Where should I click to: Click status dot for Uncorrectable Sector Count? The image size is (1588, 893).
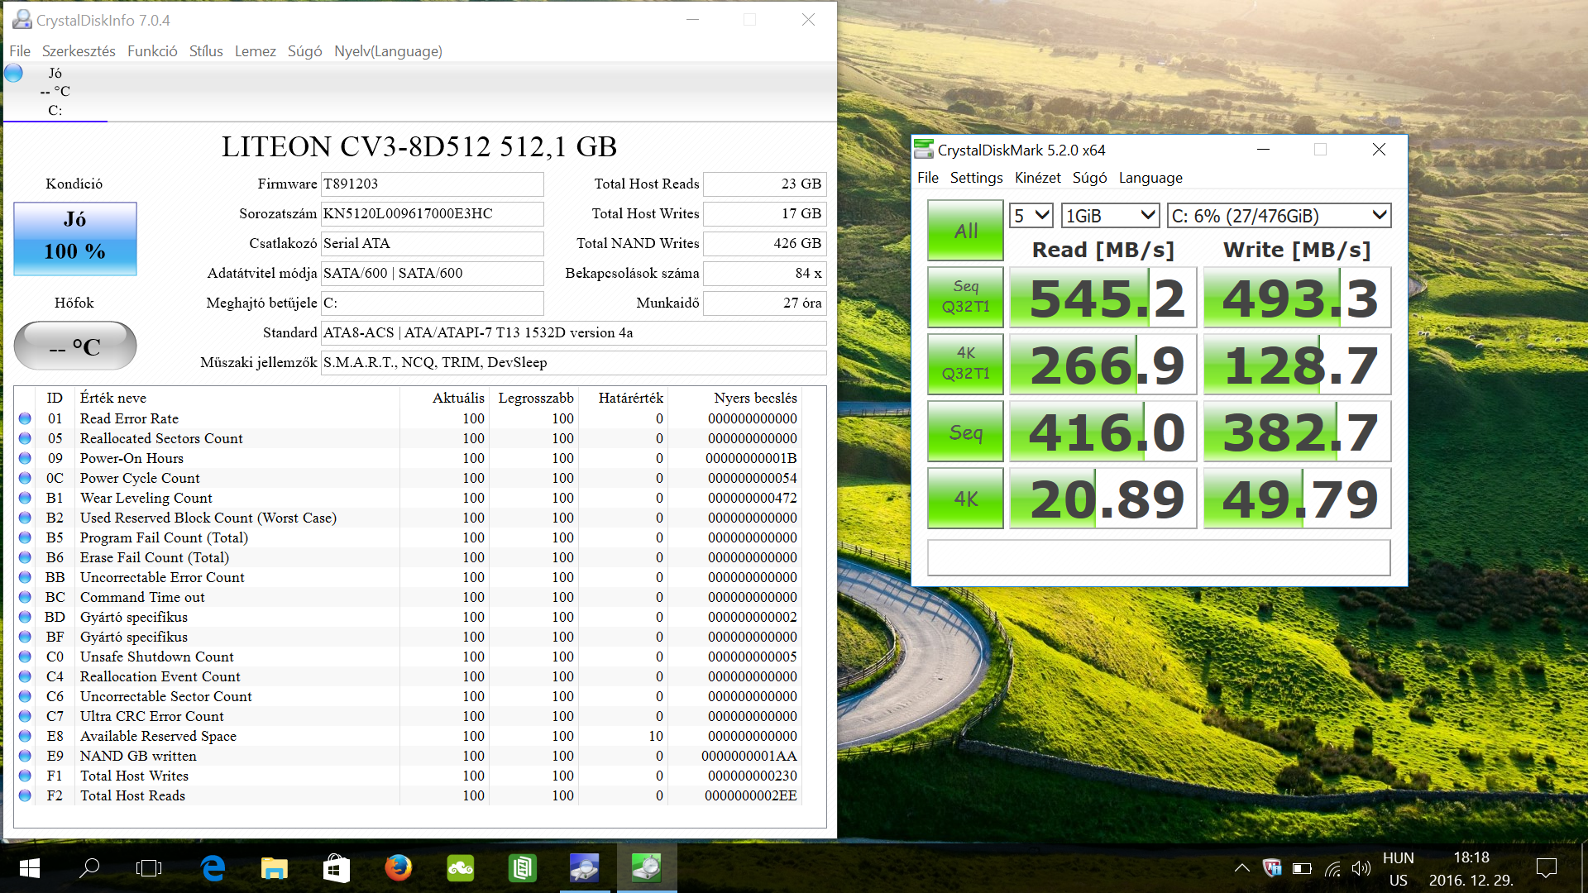[25, 696]
